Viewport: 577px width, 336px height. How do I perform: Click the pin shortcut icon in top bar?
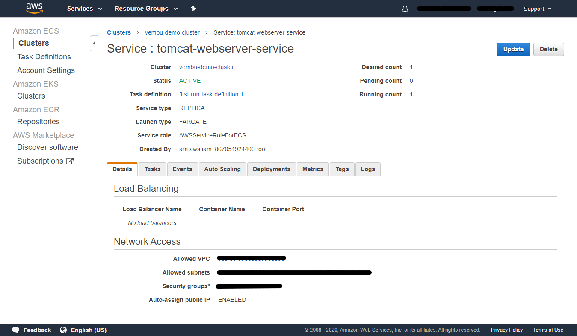tap(193, 9)
